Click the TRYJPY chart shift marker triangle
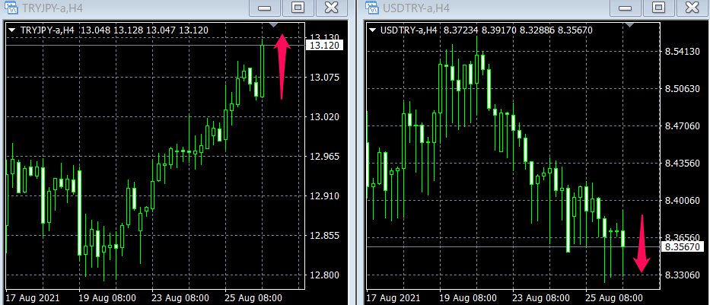Viewport: 710px width, 305px height. 273,24
